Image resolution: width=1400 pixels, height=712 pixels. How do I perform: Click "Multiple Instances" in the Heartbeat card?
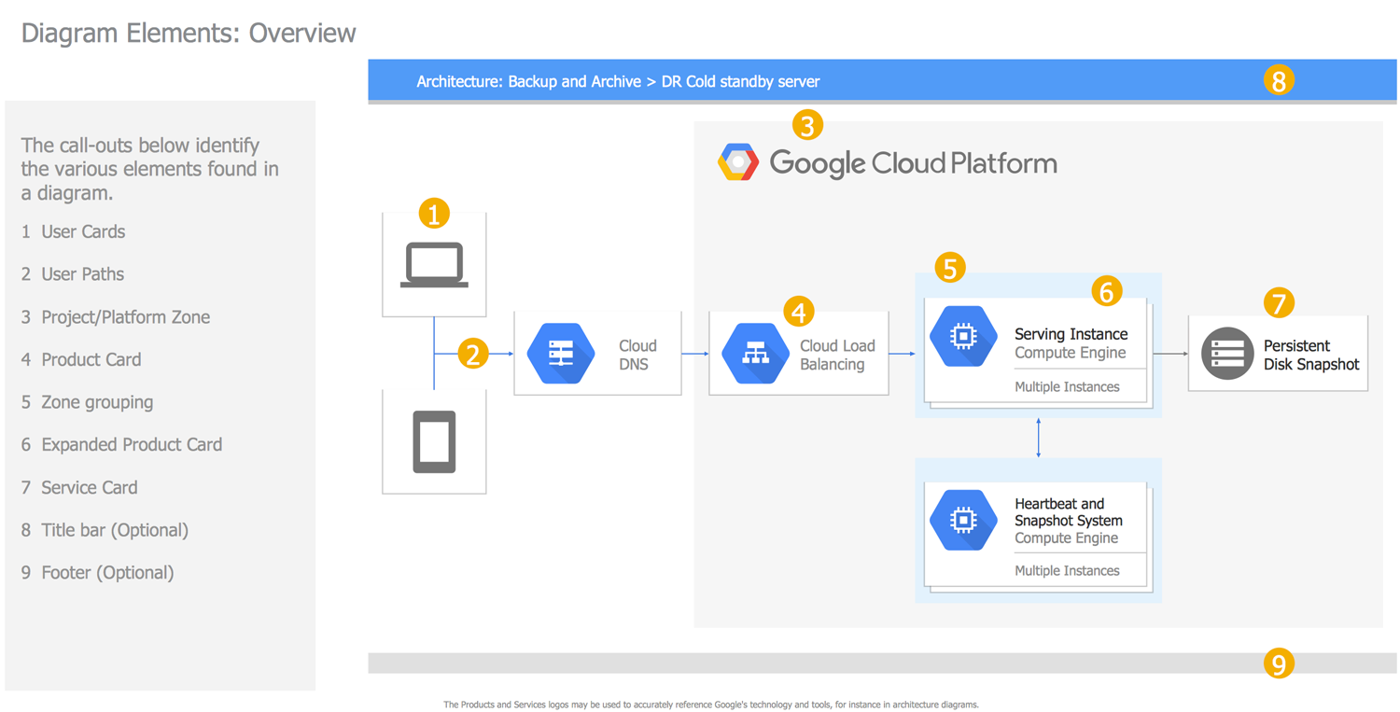pyautogui.click(x=1067, y=570)
